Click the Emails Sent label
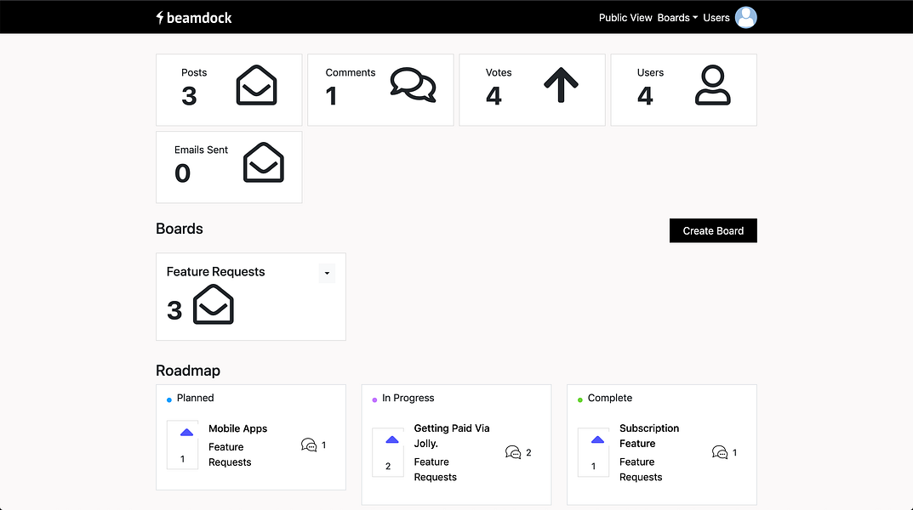The width and height of the screenshot is (913, 510). click(x=201, y=150)
